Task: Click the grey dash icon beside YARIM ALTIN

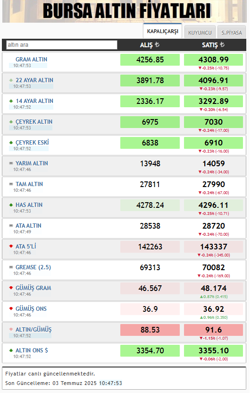Action: click(11, 163)
